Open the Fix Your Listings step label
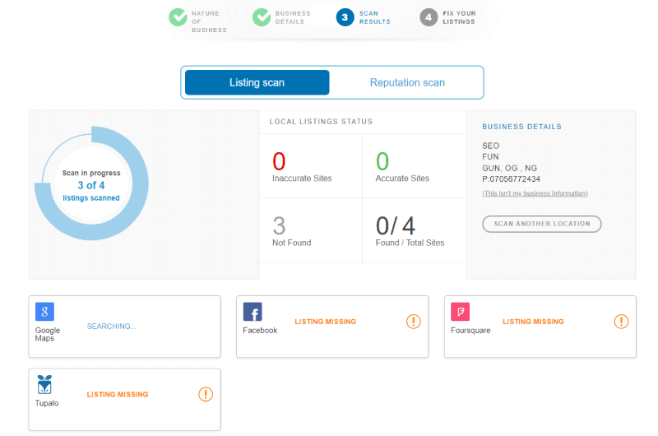Screen dimensions: 658x436 click(x=459, y=17)
